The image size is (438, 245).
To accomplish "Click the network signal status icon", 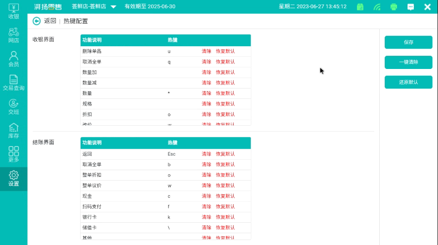I will tap(377, 7).
